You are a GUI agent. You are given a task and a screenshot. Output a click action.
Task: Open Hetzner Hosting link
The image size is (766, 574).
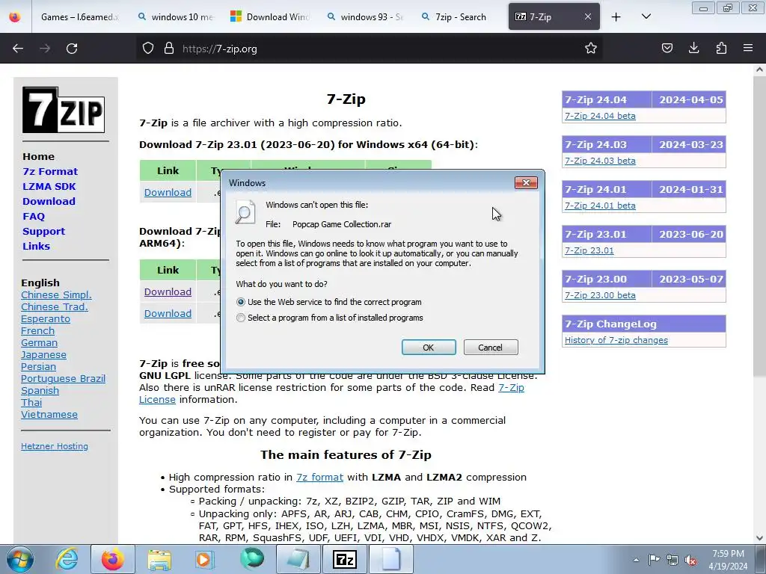pyautogui.click(x=55, y=446)
